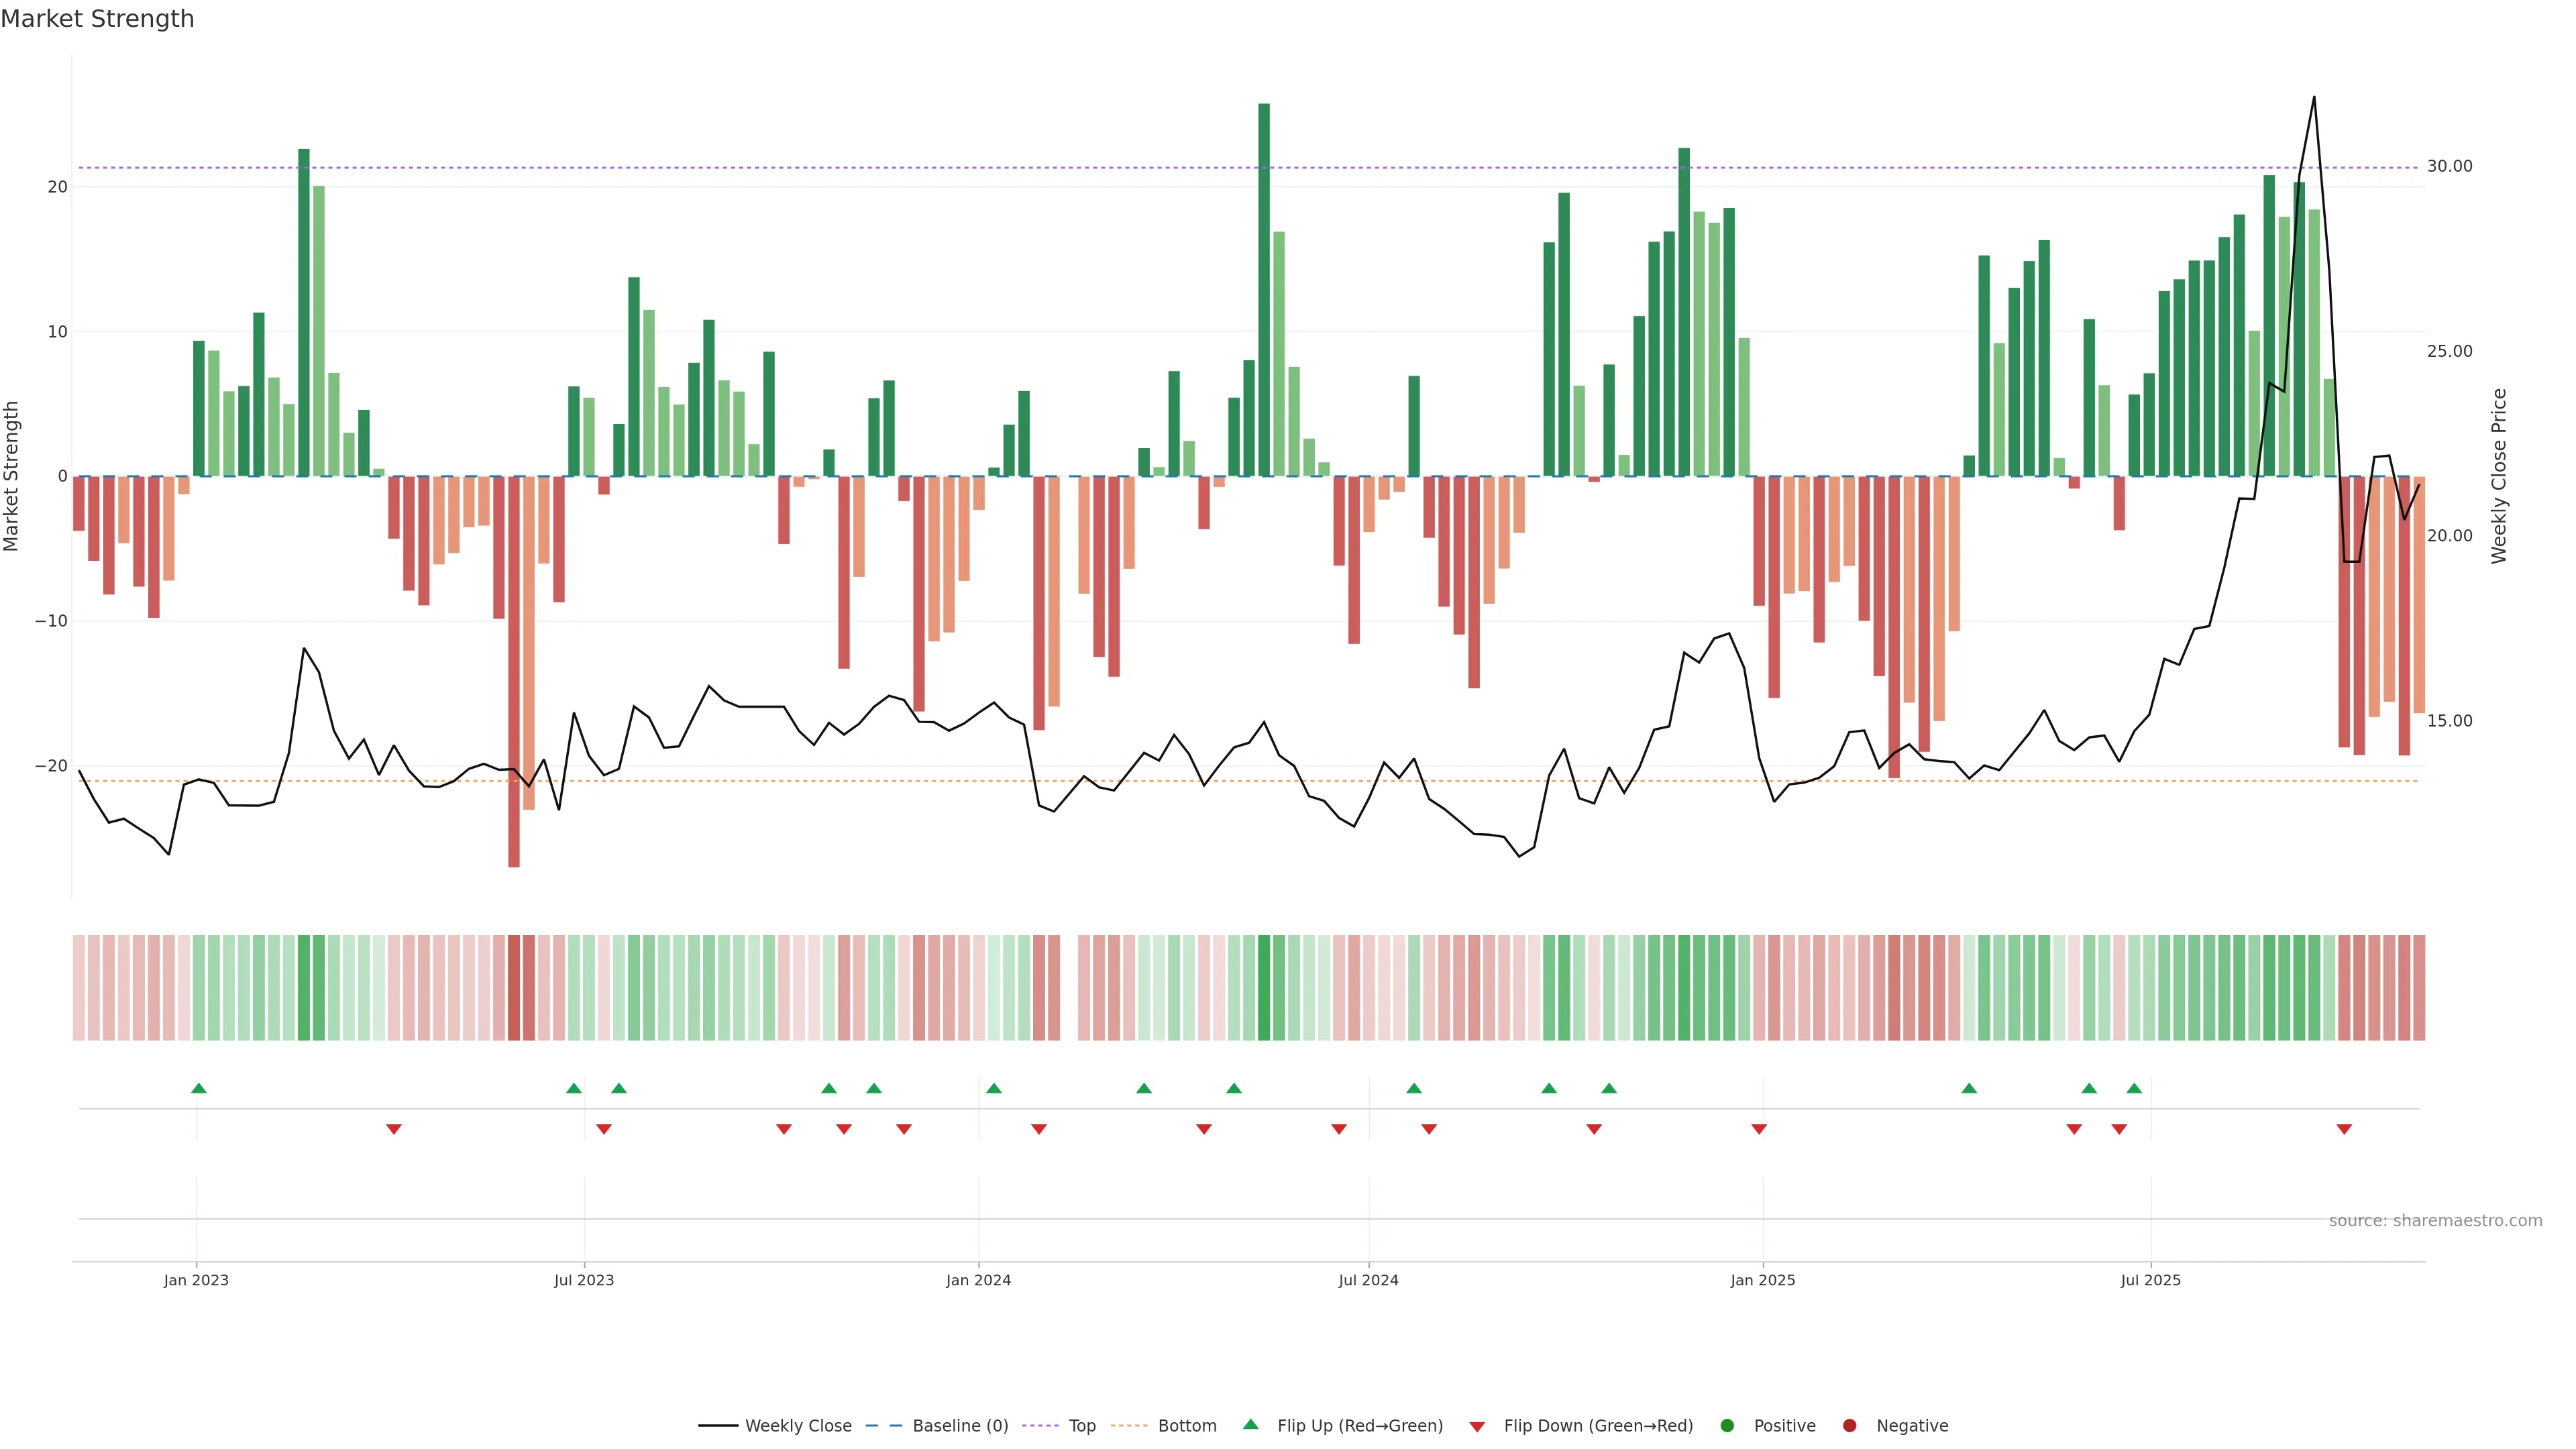Click the red flip-down marker just before Jan 2025
The width and height of the screenshot is (2576, 1449).
point(1759,1129)
